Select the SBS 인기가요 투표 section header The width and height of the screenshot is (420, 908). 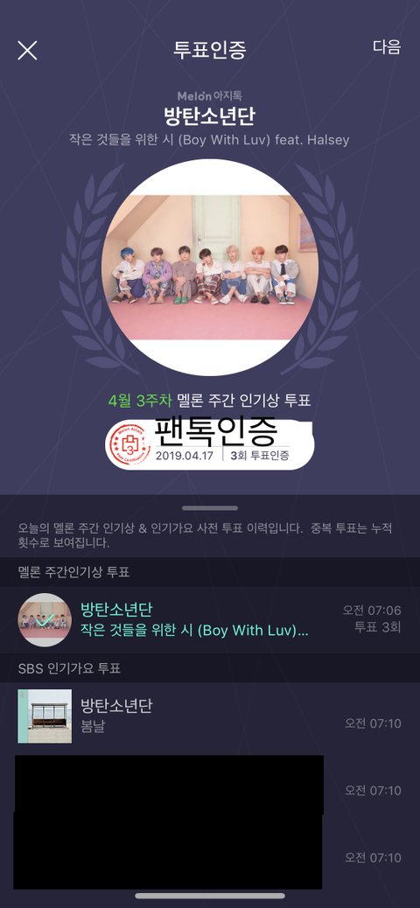[69, 669]
